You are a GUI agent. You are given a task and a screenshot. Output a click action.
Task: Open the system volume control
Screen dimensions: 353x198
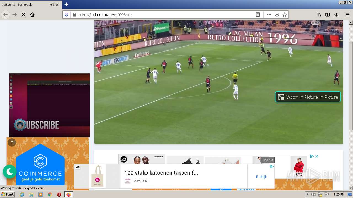[314, 194]
